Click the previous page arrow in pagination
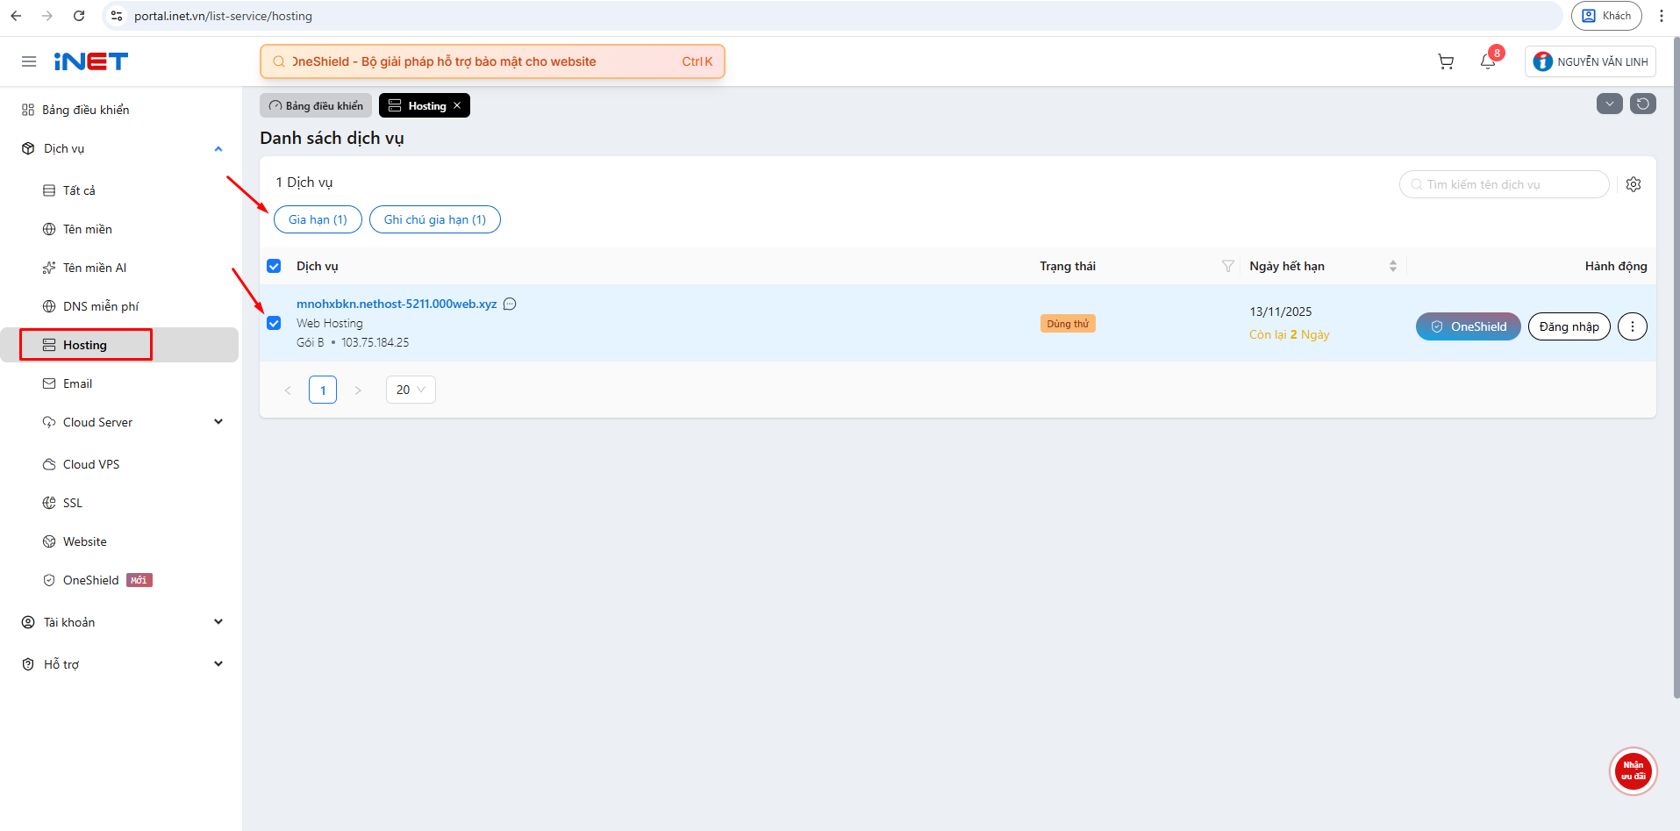1680x831 pixels. (x=288, y=390)
